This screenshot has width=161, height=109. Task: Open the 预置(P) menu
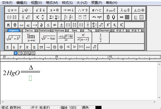(x=97, y=3)
